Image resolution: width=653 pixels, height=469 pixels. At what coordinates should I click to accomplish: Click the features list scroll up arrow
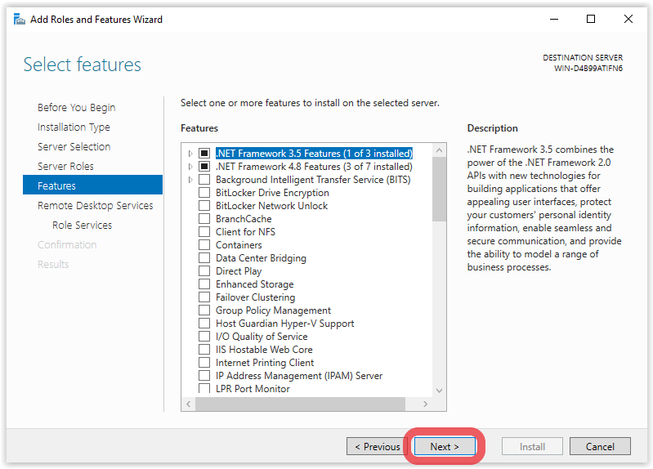439,150
